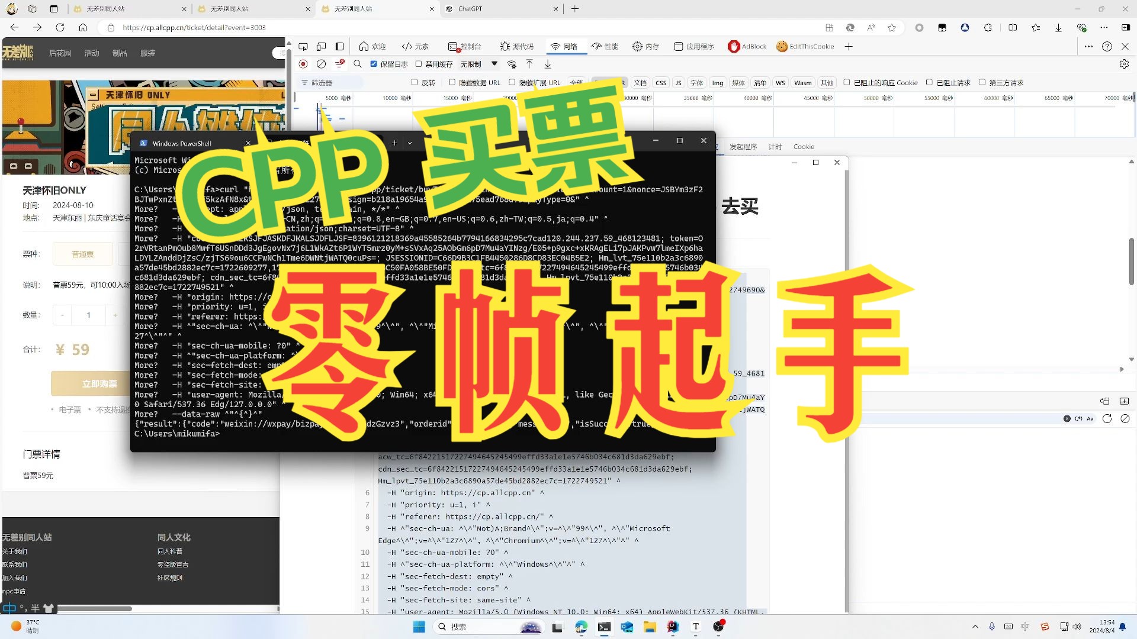Expand the throttling 无限制 dropdown

click(x=479, y=64)
